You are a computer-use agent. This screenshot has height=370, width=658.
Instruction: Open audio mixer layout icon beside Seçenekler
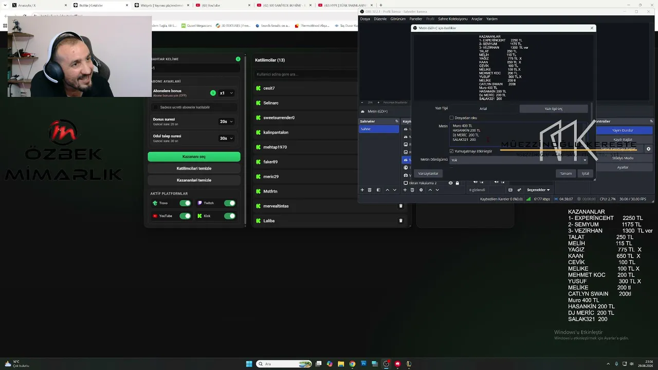tap(510, 190)
